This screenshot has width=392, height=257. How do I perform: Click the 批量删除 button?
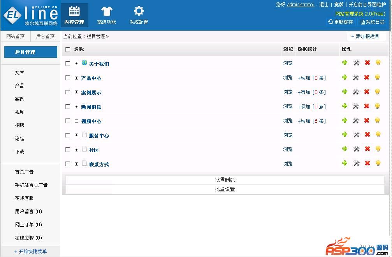point(225,180)
